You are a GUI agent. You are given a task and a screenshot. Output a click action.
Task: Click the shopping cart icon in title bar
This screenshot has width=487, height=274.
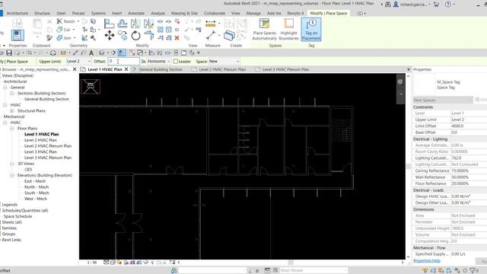436,5
